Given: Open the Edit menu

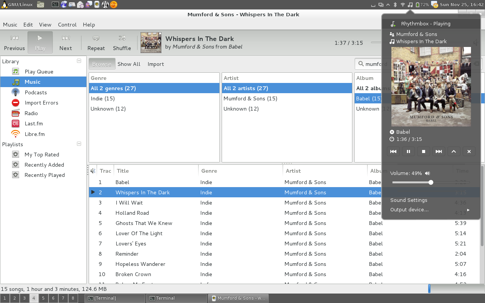Looking at the screenshot, I should click(x=28, y=25).
